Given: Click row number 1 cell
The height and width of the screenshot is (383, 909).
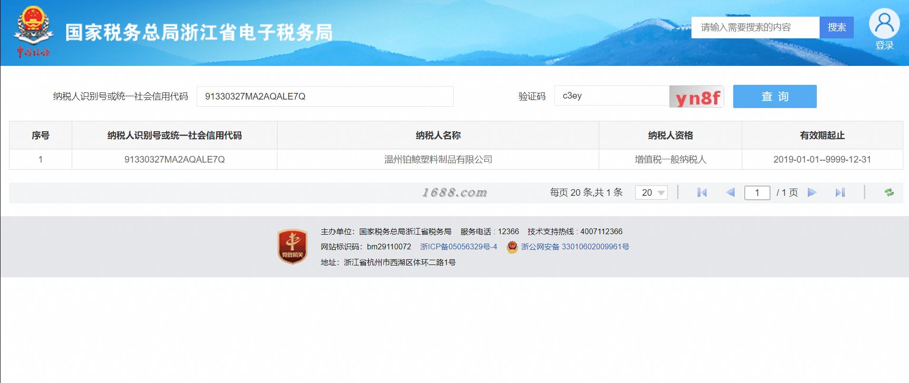Looking at the screenshot, I should pos(40,160).
